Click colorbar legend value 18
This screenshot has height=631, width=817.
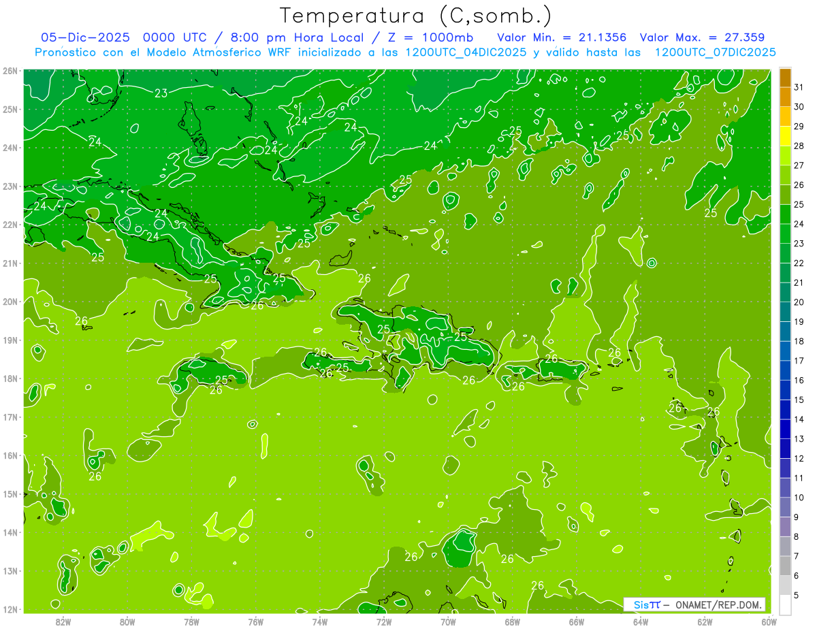(x=799, y=341)
